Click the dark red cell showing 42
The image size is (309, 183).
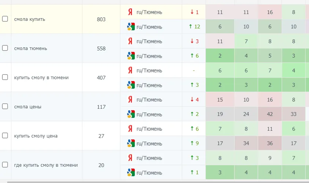270,114
